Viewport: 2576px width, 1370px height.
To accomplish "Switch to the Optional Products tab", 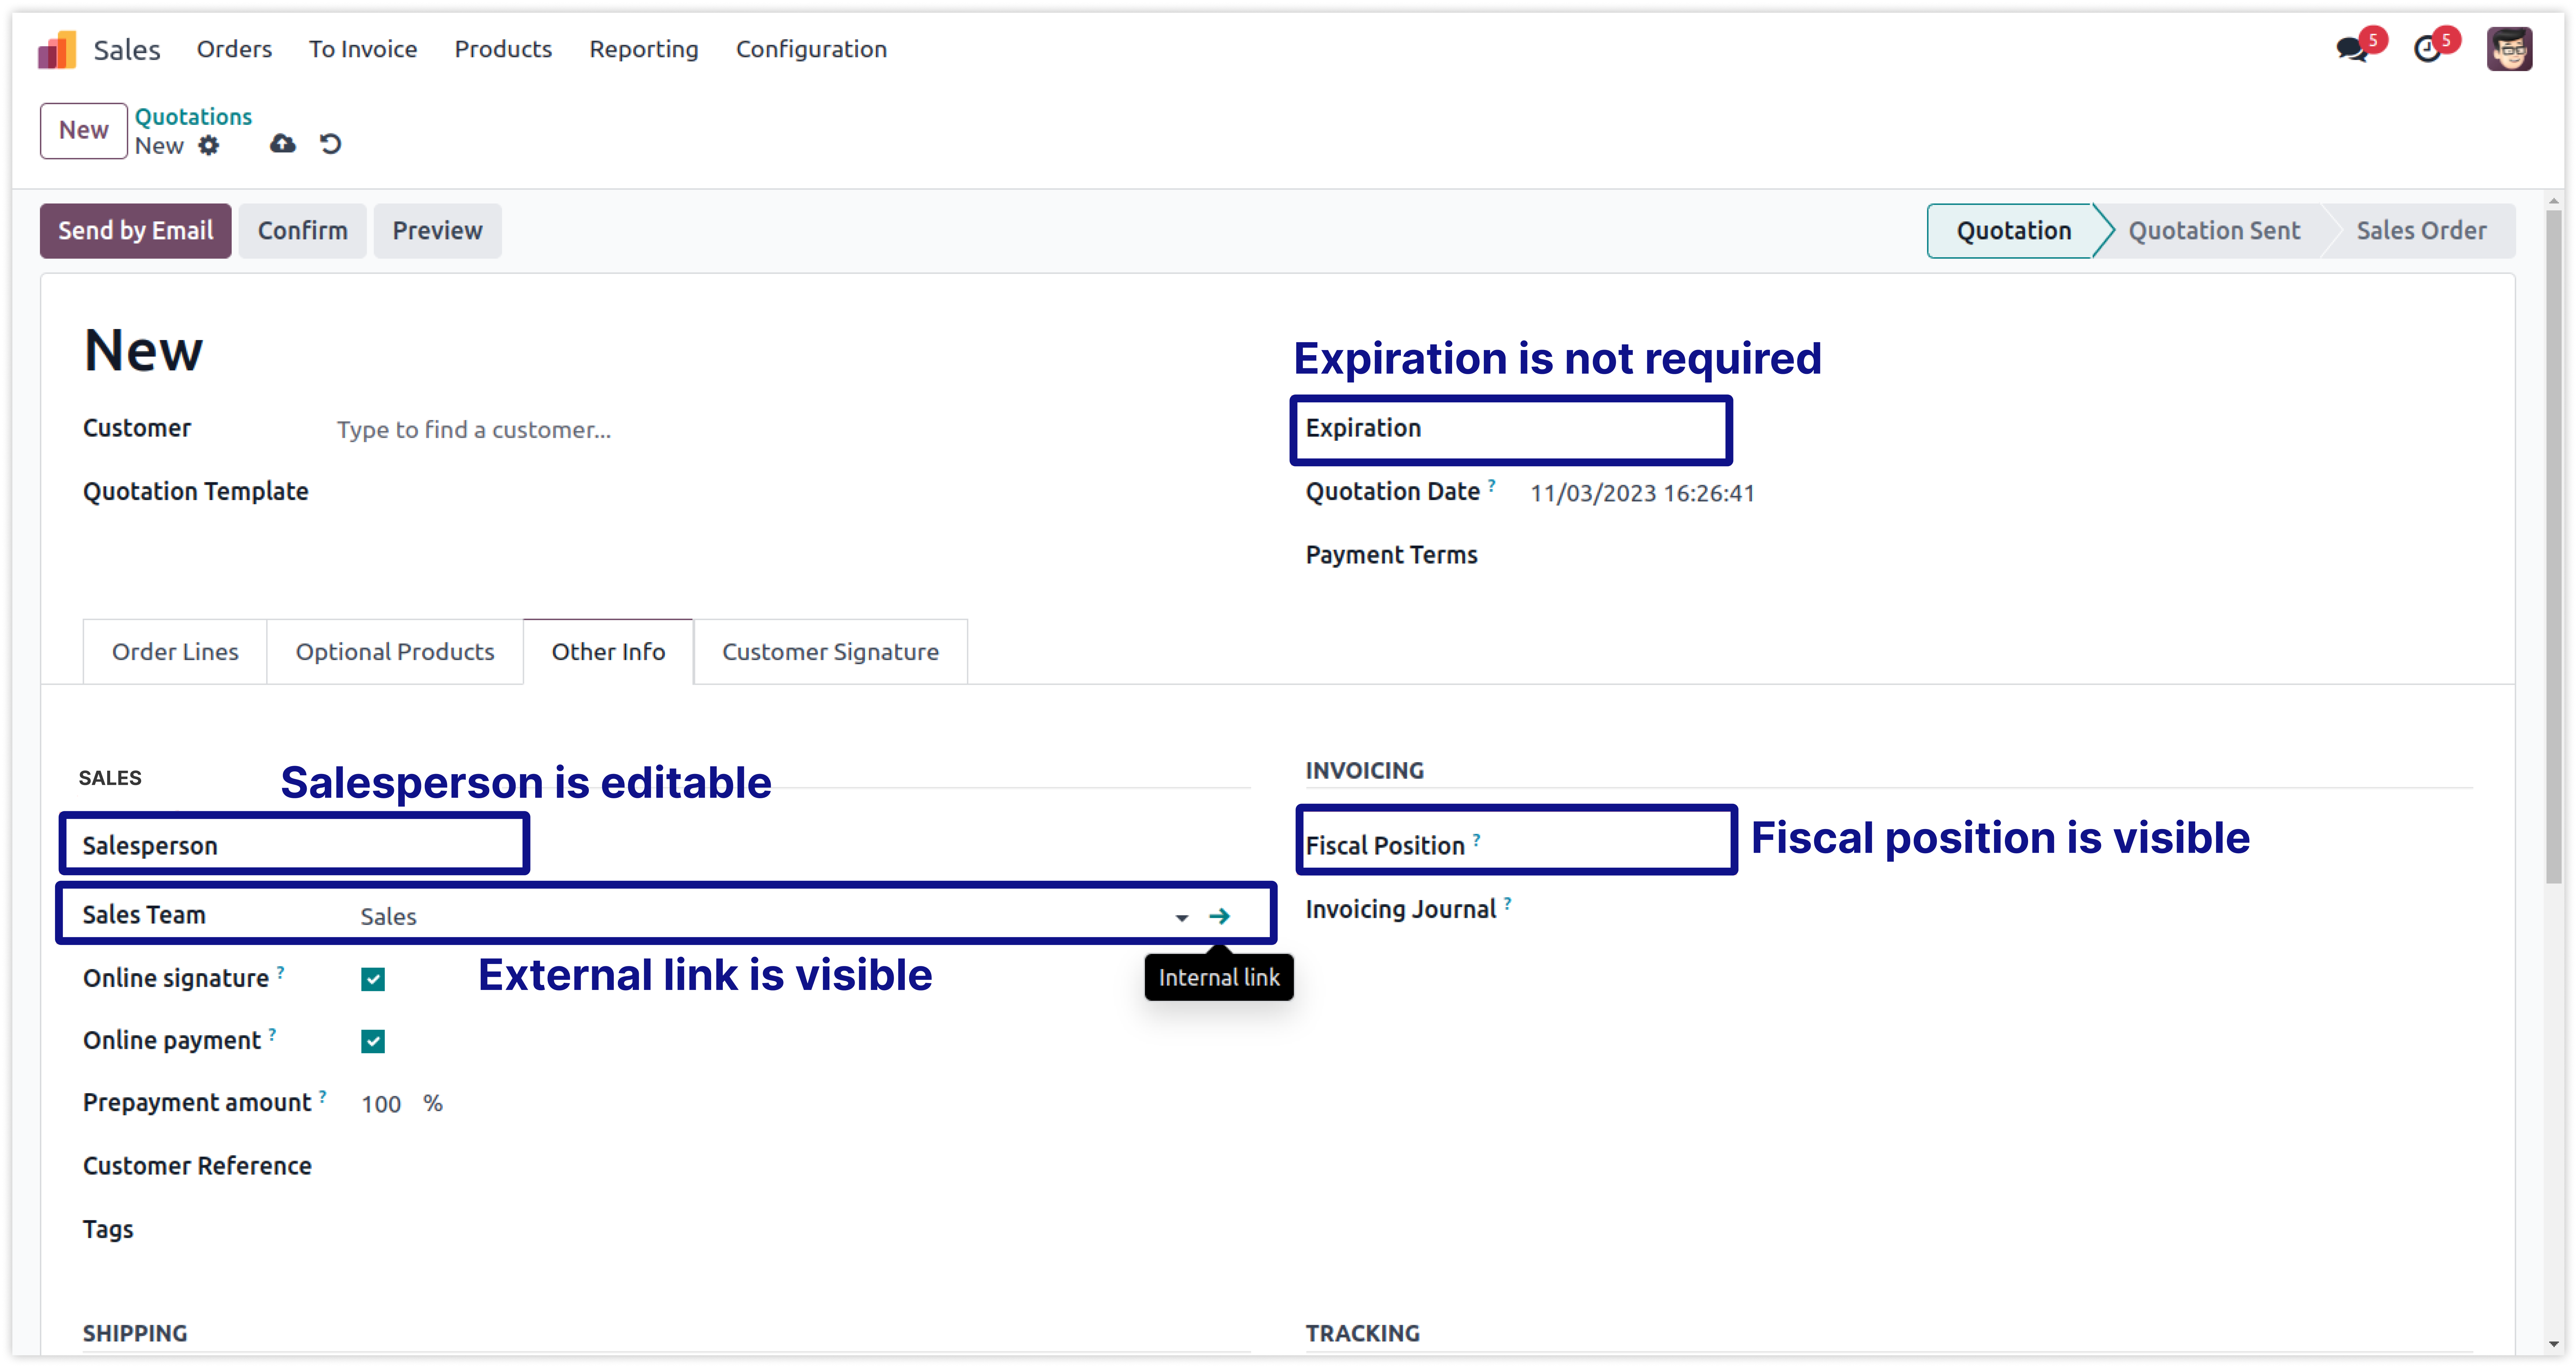I will (x=395, y=652).
